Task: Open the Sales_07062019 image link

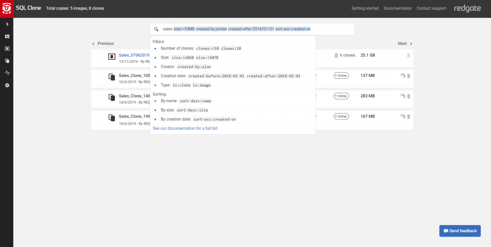Action: point(134,55)
